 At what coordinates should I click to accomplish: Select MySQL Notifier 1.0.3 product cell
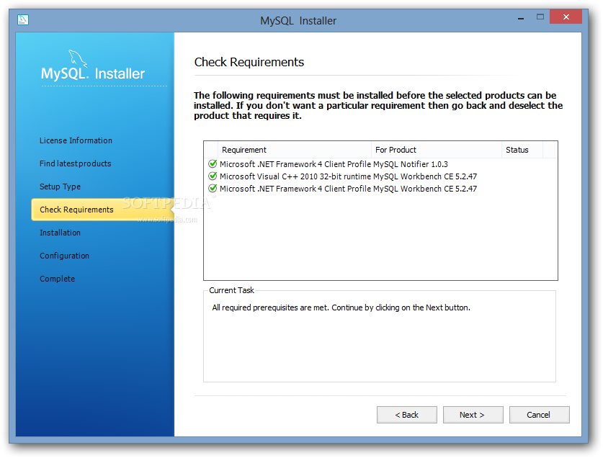pos(411,164)
